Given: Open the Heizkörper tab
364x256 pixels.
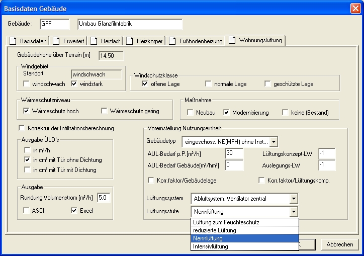Looking at the screenshot, I should (x=145, y=41).
